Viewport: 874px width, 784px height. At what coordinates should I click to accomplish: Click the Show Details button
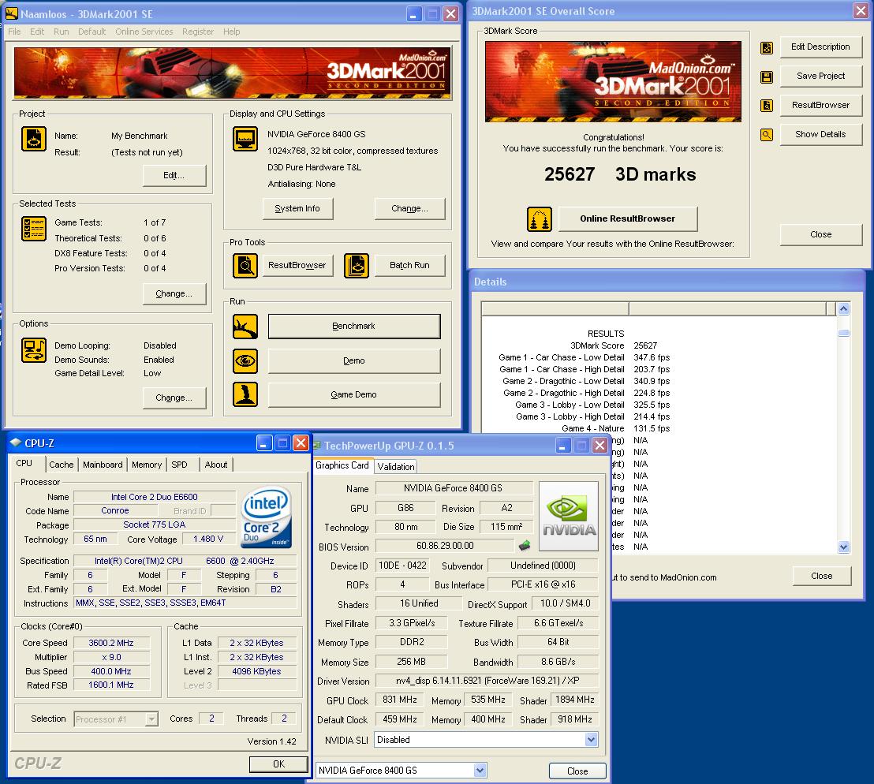pyautogui.click(x=820, y=134)
